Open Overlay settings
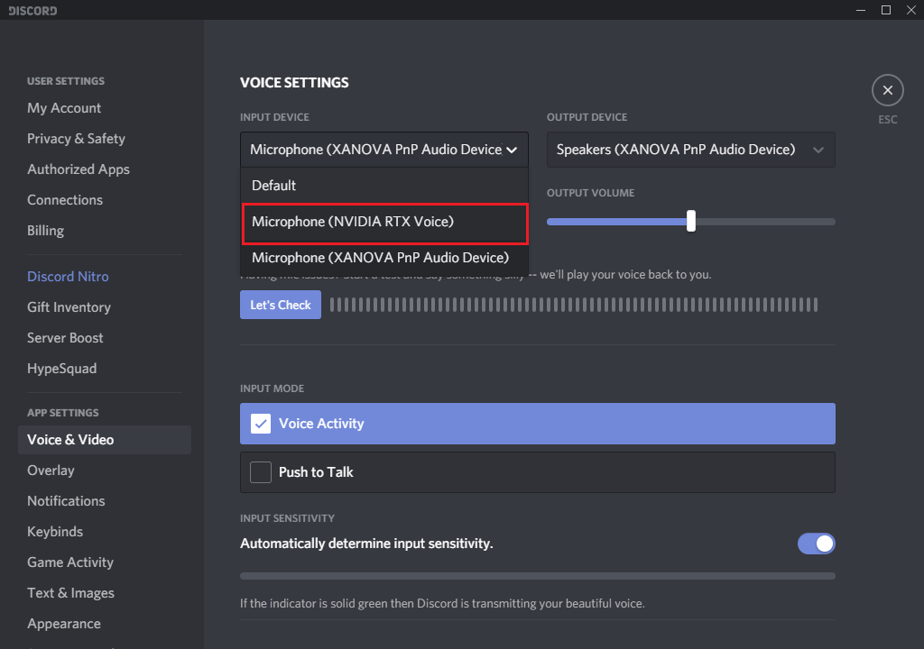Screen dimensions: 924x649 (51, 471)
